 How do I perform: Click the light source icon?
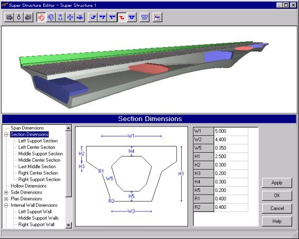(x=18, y=17)
